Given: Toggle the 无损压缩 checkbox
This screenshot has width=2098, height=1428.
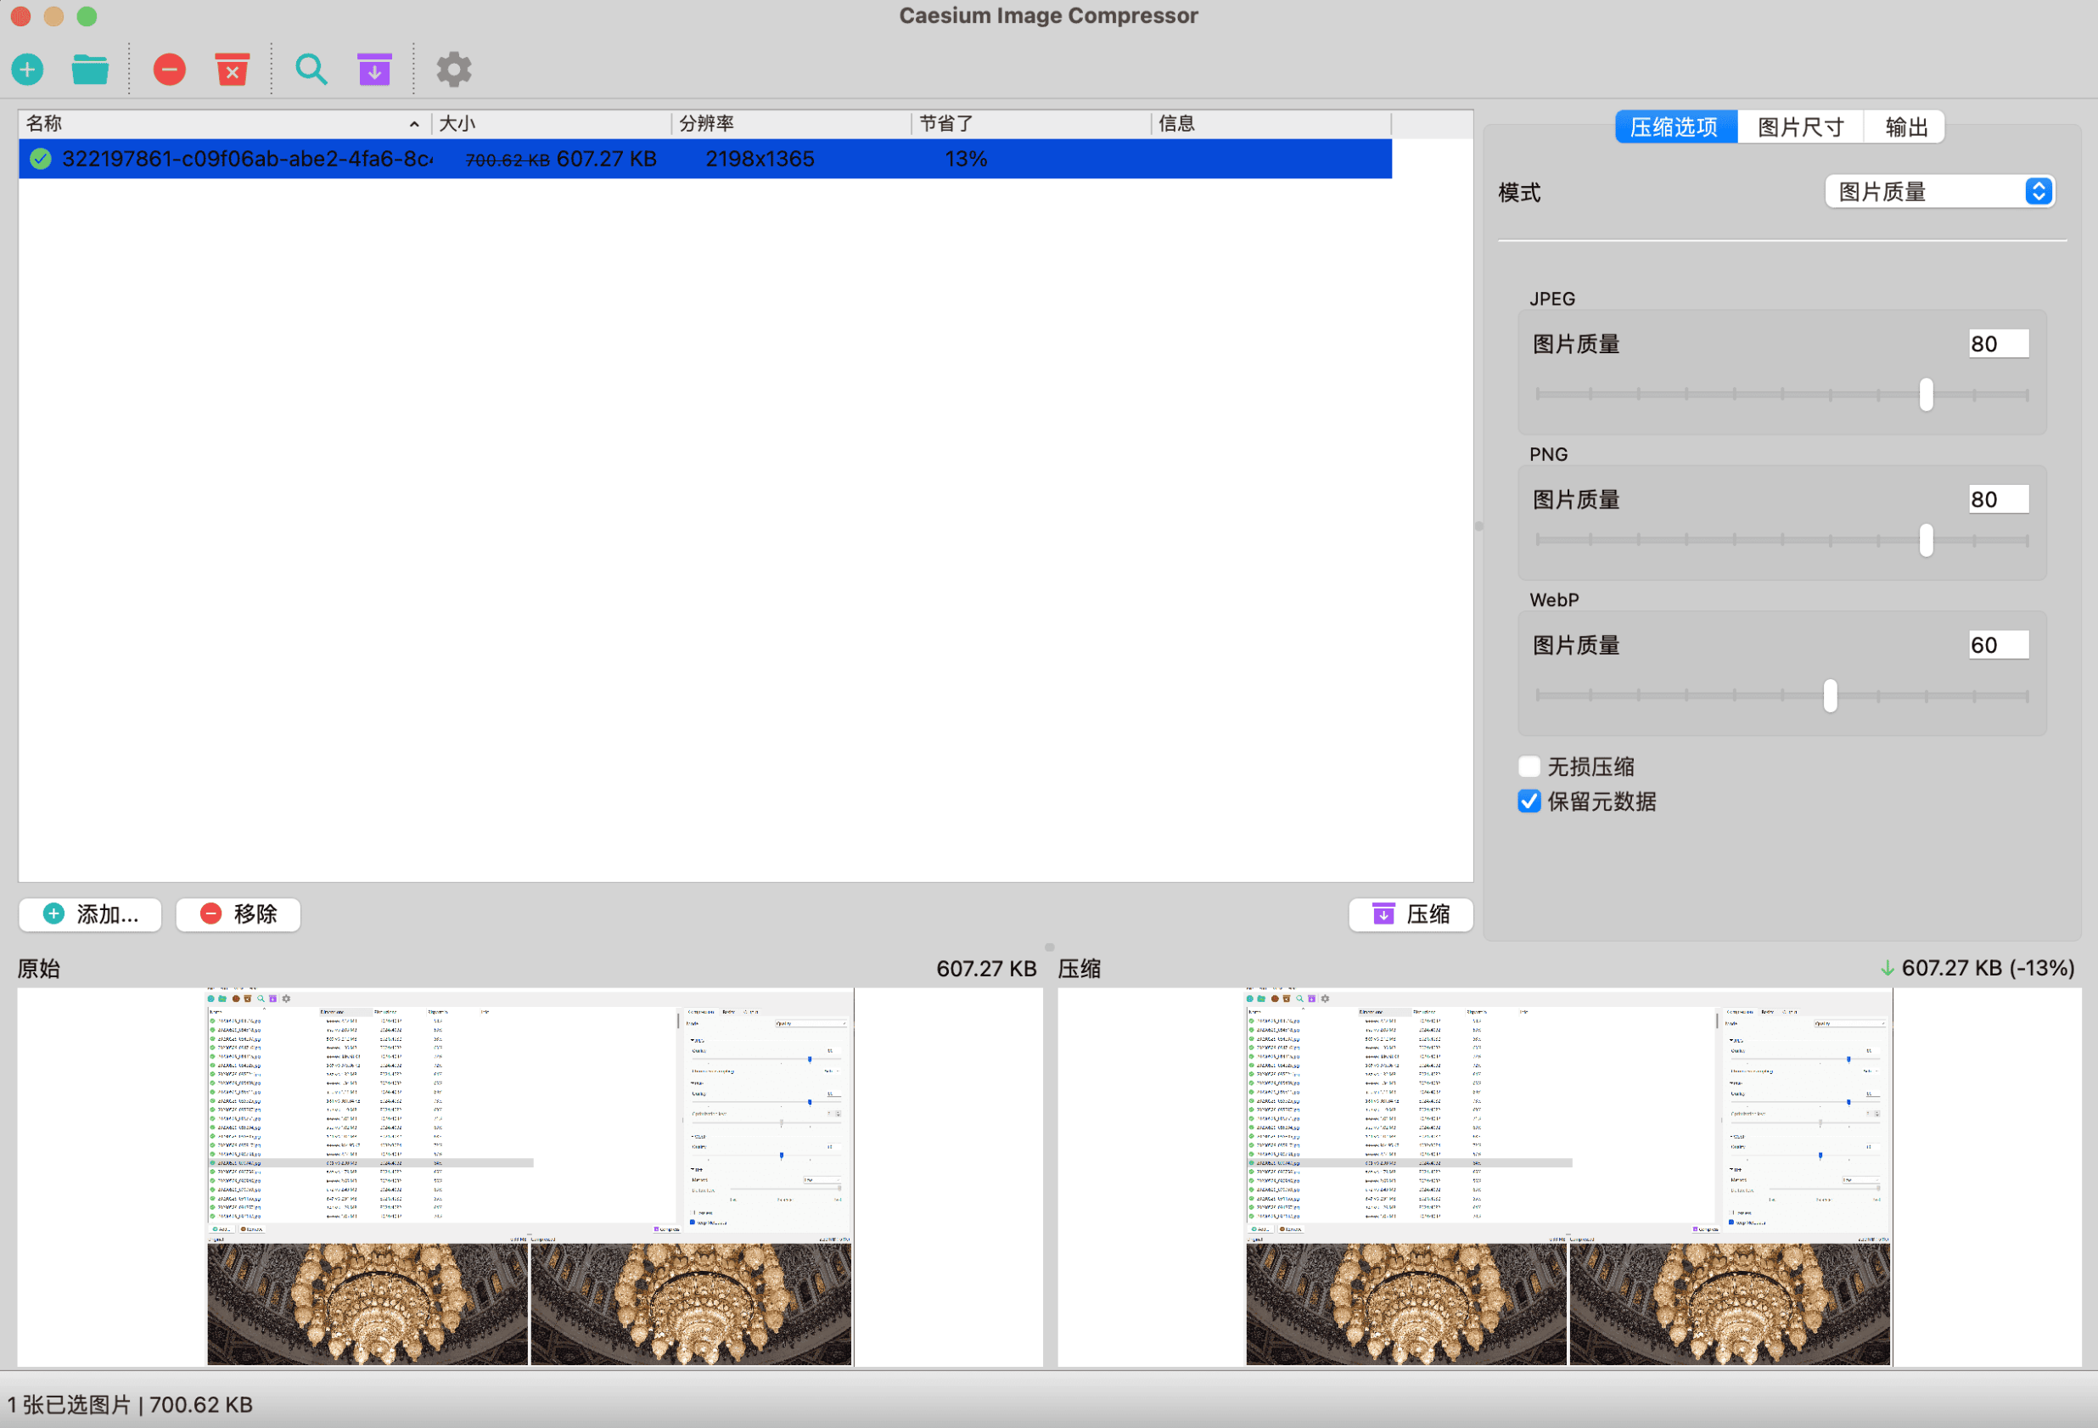Looking at the screenshot, I should pos(1529,767).
